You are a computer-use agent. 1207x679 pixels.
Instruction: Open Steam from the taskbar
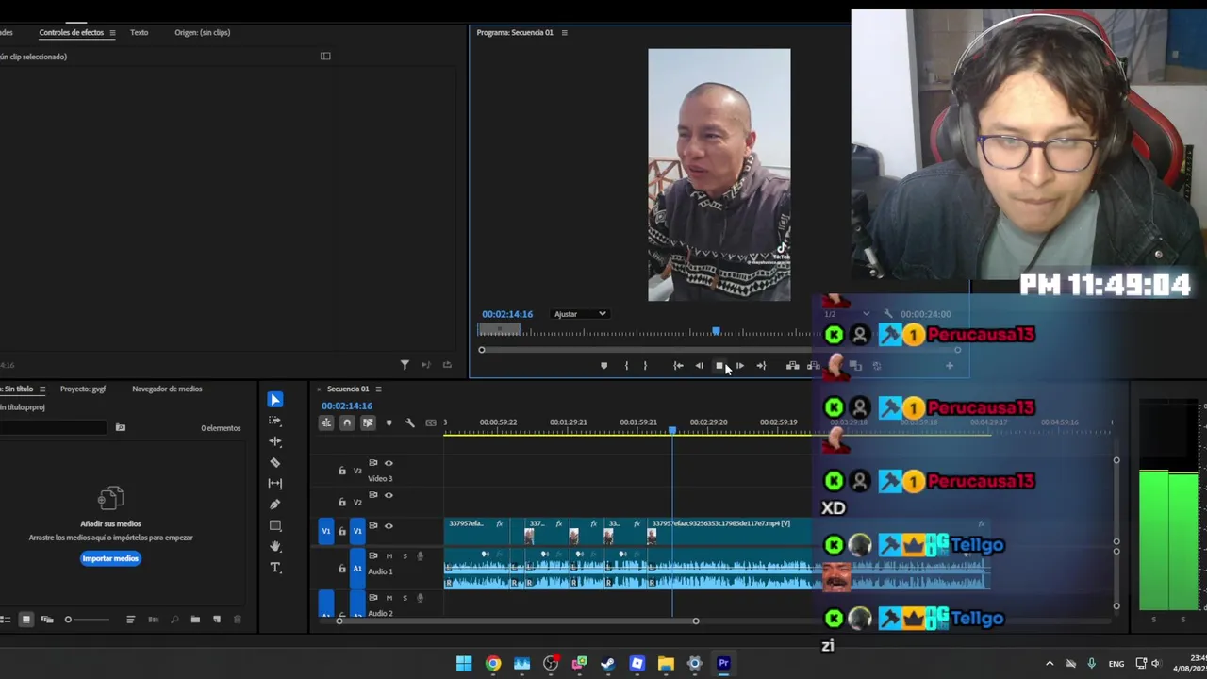click(608, 664)
